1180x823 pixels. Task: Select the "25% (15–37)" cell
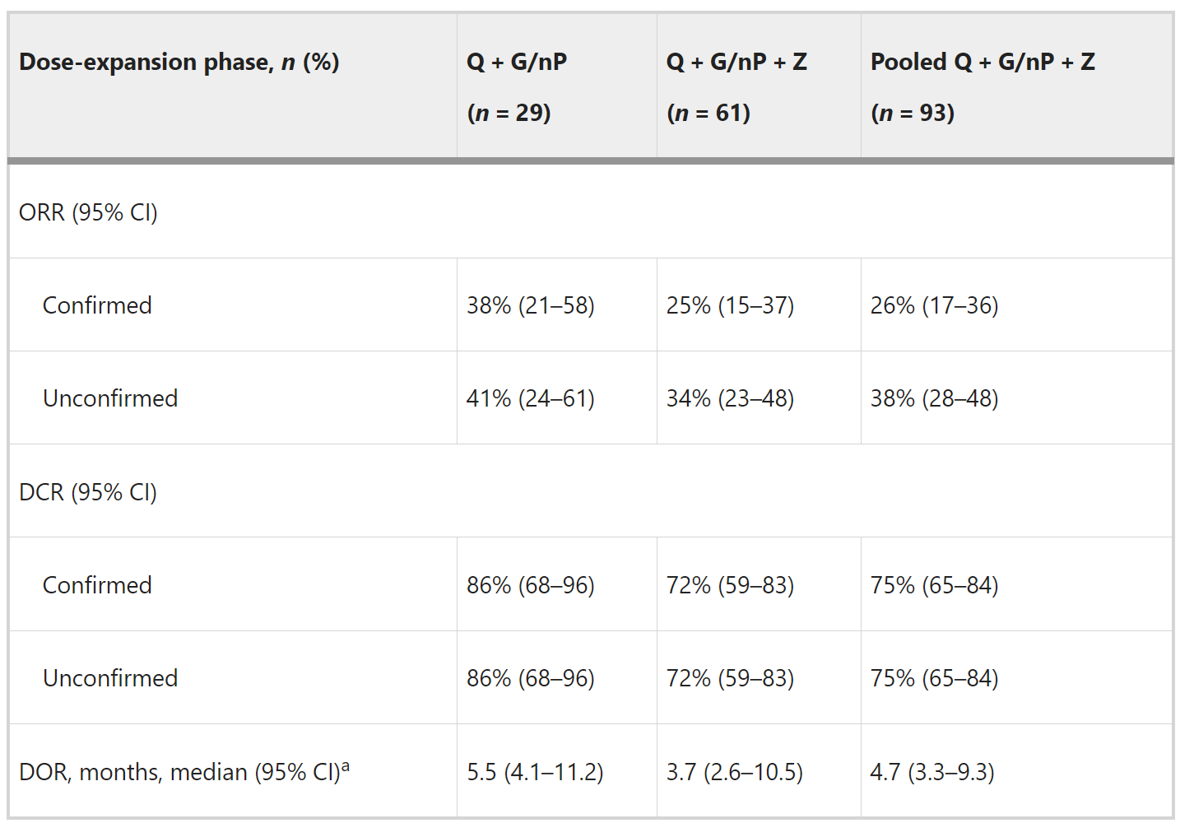(x=730, y=305)
